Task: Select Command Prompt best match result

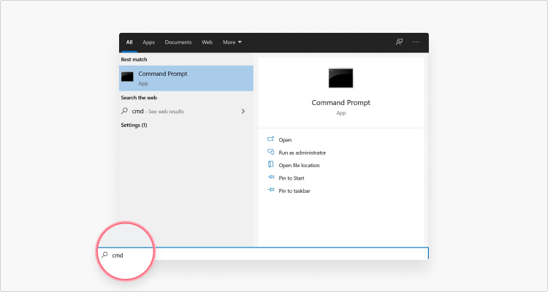Action: pos(186,78)
